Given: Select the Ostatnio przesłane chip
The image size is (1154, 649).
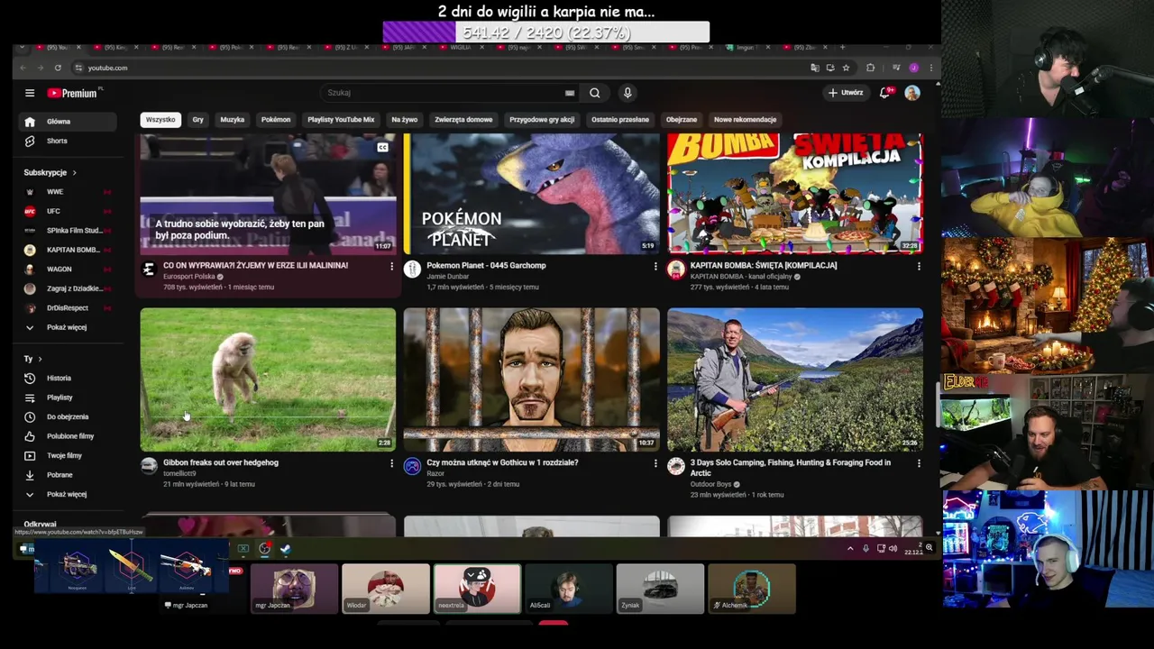Looking at the screenshot, I should tap(620, 119).
